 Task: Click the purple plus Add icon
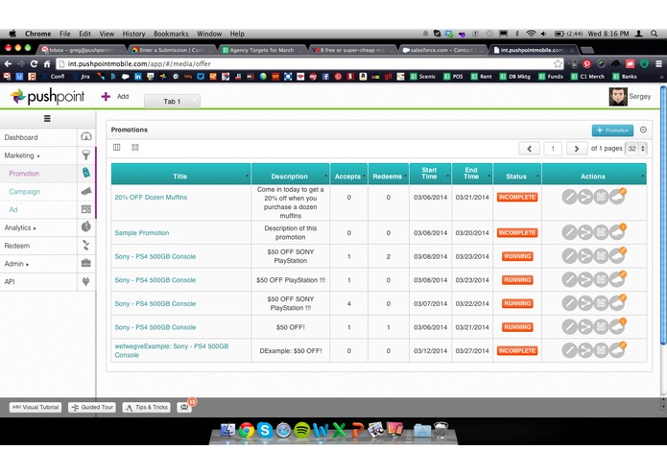click(106, 97)
